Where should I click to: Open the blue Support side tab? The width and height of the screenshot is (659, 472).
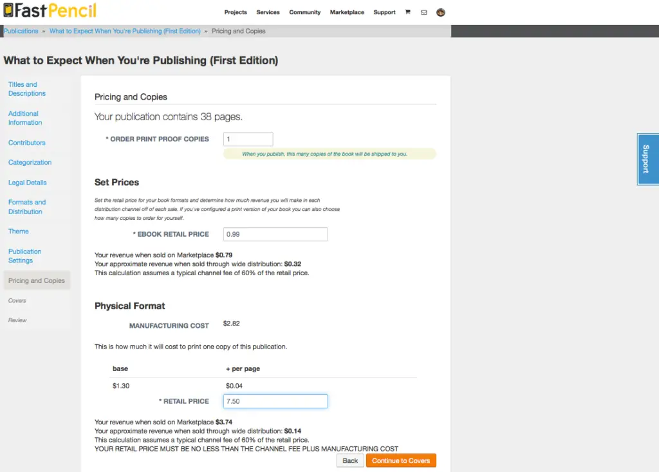tap(647, 159)
